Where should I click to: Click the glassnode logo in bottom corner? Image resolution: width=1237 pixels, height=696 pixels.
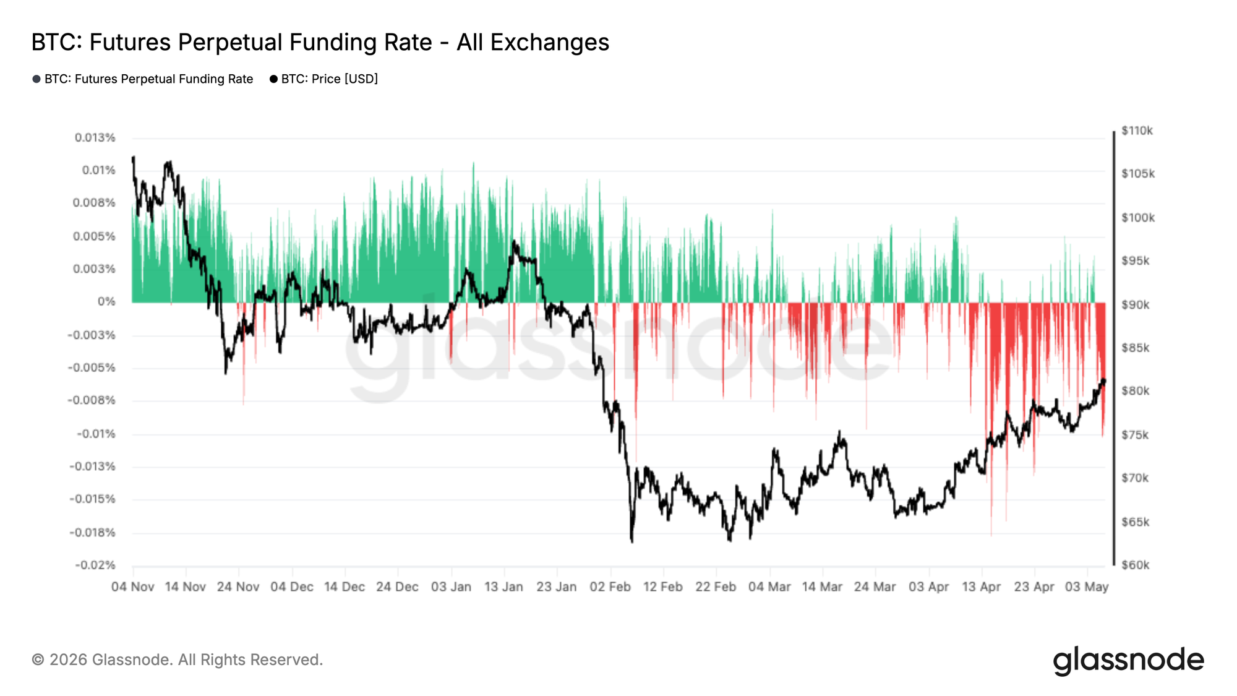click(1128, 660)
